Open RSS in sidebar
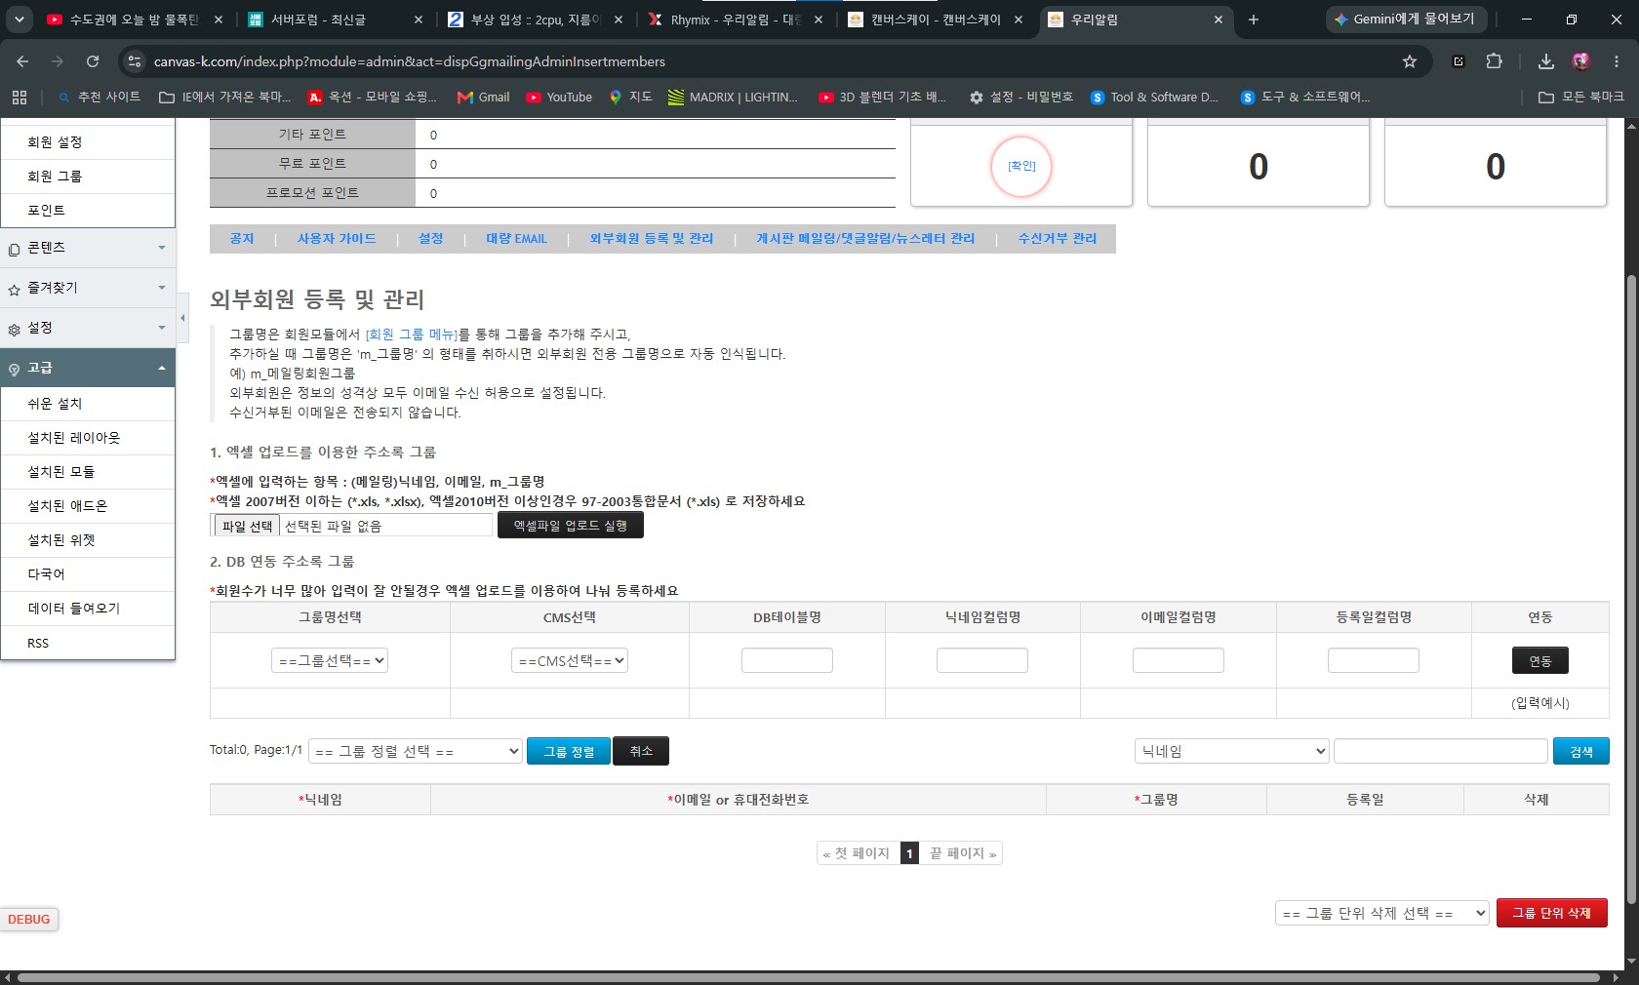The image size is (1639, 985). coord(88,643)
